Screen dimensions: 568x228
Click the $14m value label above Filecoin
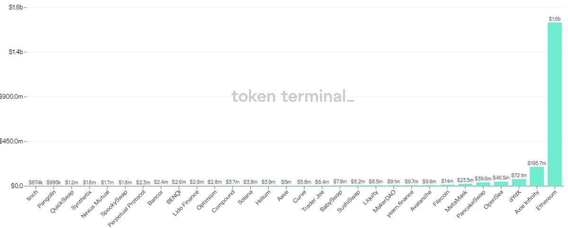(x=447, y=181)
